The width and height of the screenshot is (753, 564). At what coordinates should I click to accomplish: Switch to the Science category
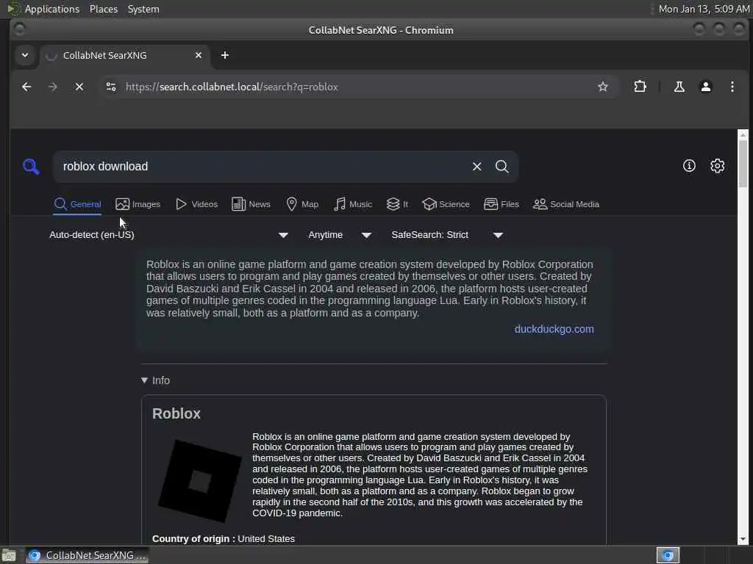click(446, 204)
